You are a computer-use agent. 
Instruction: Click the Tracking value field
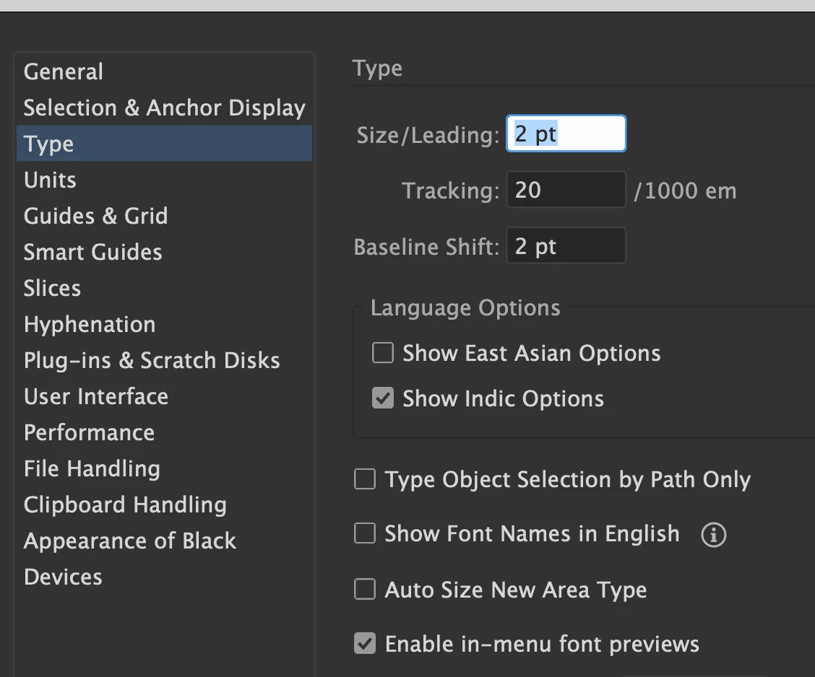pyautogui.click(x=566, y=190)
